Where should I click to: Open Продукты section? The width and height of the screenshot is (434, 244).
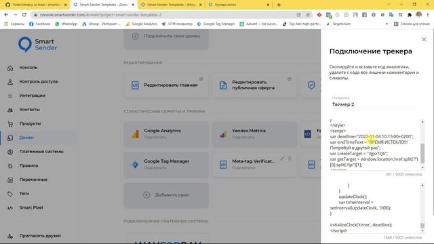pos(30,123)
